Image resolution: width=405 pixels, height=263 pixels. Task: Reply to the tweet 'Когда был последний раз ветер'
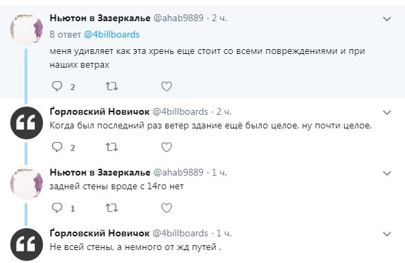(57, 147)
